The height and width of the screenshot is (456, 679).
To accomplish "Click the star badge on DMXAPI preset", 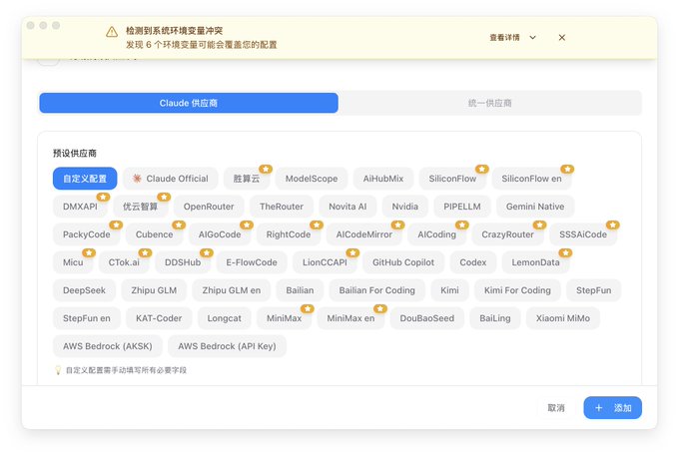I will (103, 197).
